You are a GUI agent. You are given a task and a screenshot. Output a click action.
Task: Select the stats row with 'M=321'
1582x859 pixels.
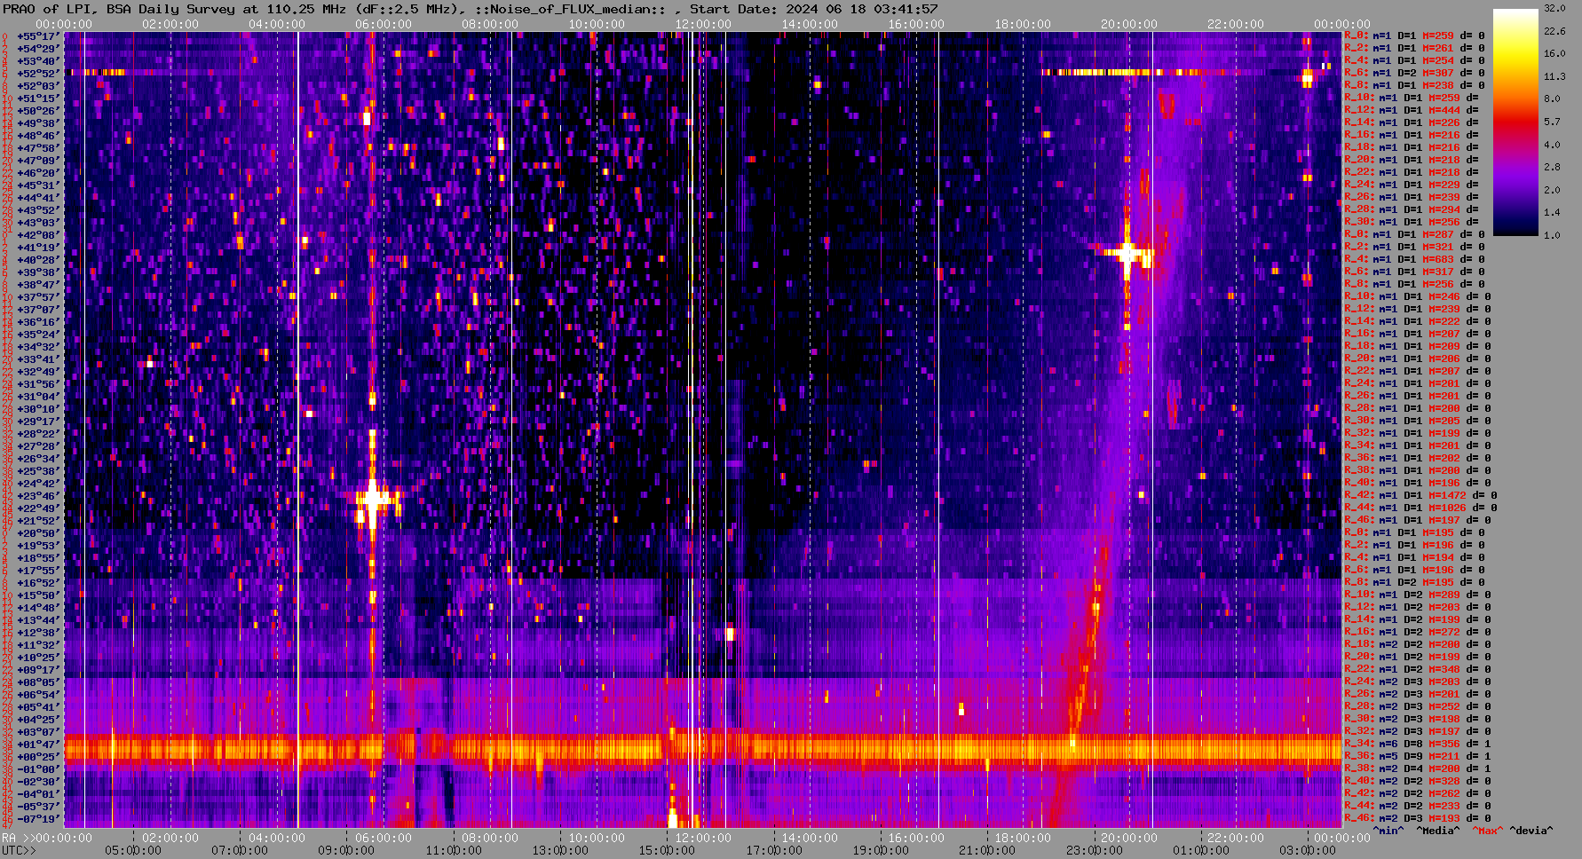pos(1414,247)
